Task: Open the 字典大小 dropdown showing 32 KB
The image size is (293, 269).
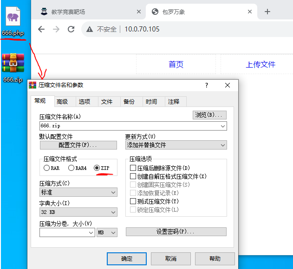Action: click(78, 212)
